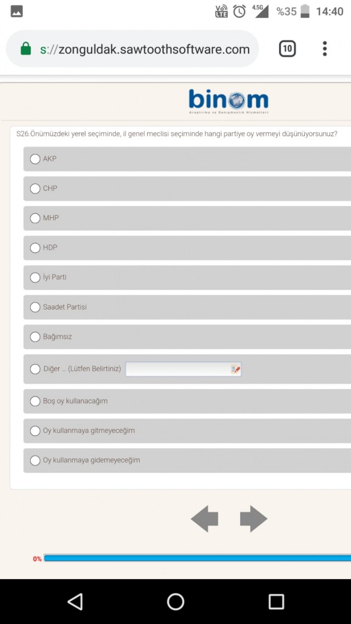Choose the CHP radio option
Viewport: 351px width, 624px height.
pos(35,189)
